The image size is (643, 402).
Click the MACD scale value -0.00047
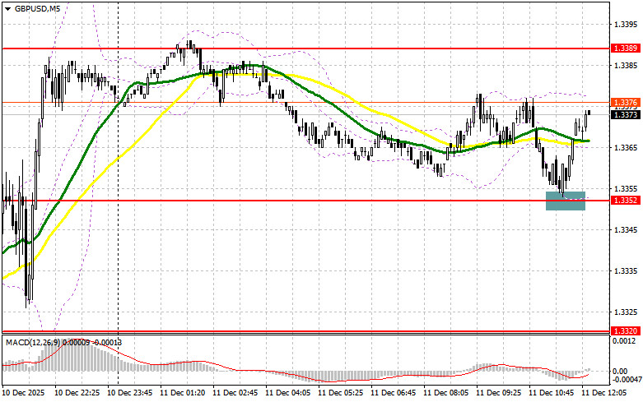point(626,380)
